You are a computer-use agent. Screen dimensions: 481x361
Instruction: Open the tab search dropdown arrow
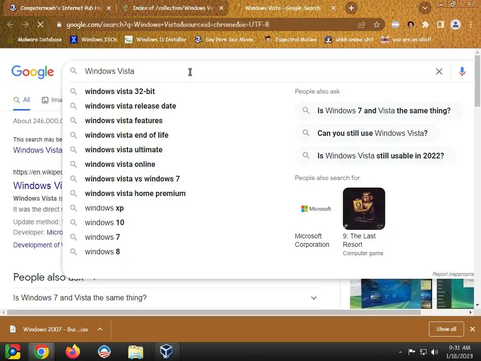425,8
